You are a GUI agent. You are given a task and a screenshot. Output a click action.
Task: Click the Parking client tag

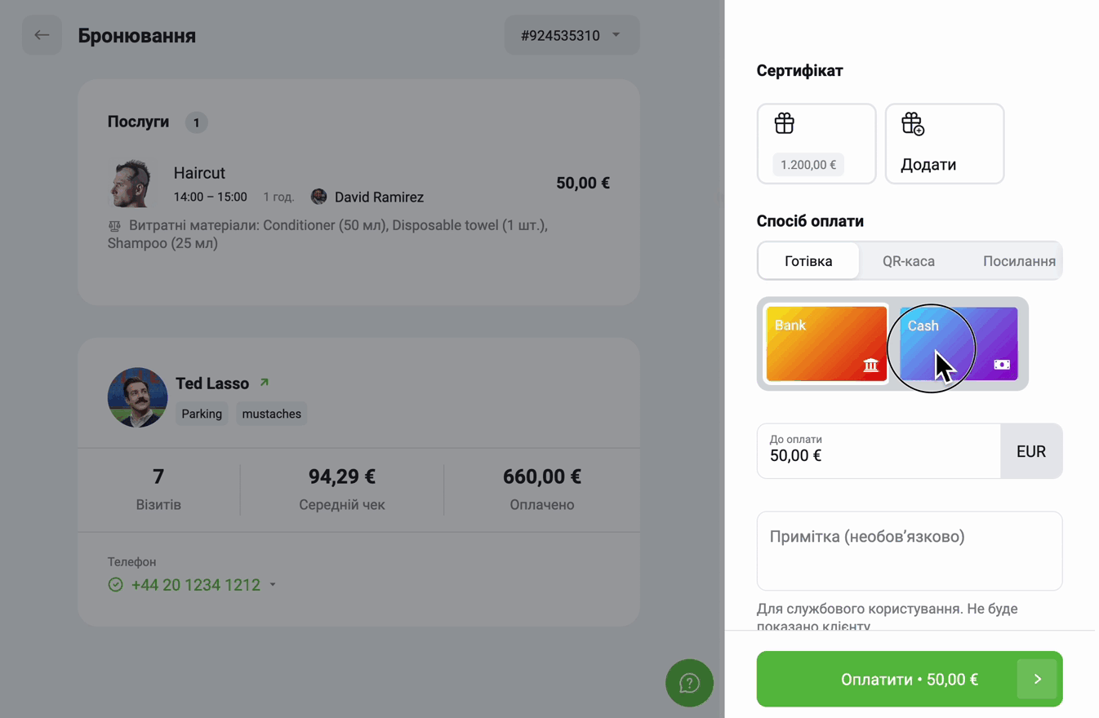(202, 414)
